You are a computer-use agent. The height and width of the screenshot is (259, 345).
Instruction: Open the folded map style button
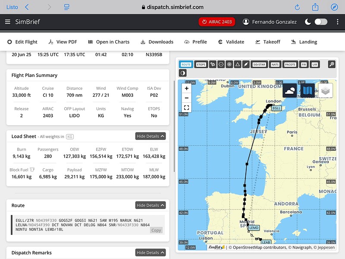[307, 91]
